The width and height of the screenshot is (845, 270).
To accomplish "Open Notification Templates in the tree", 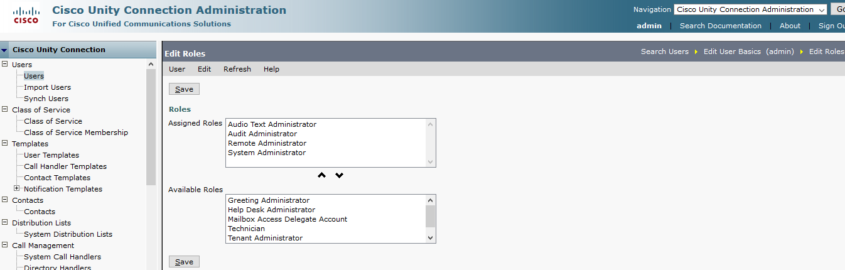I will click(x=63, y=189).
